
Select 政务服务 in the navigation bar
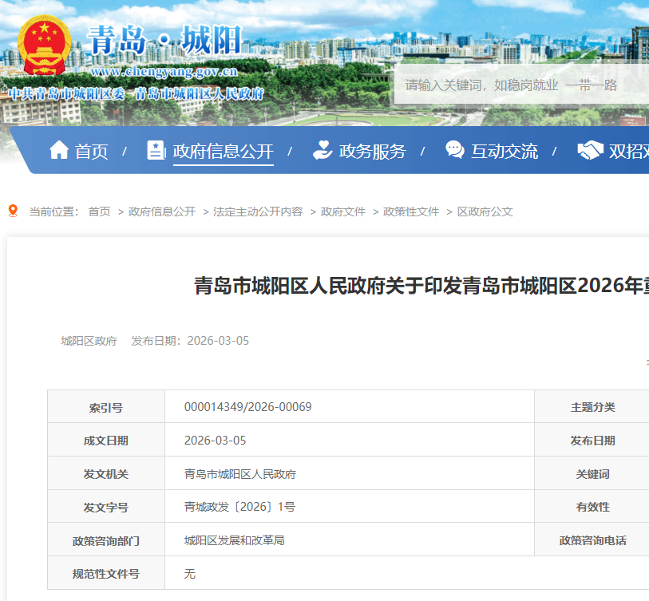click(x=372, y=151)
